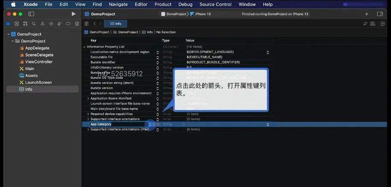This screenshot has width=391, height=187.
Task: Open the Library with plus button
Action: pos(367,14)
